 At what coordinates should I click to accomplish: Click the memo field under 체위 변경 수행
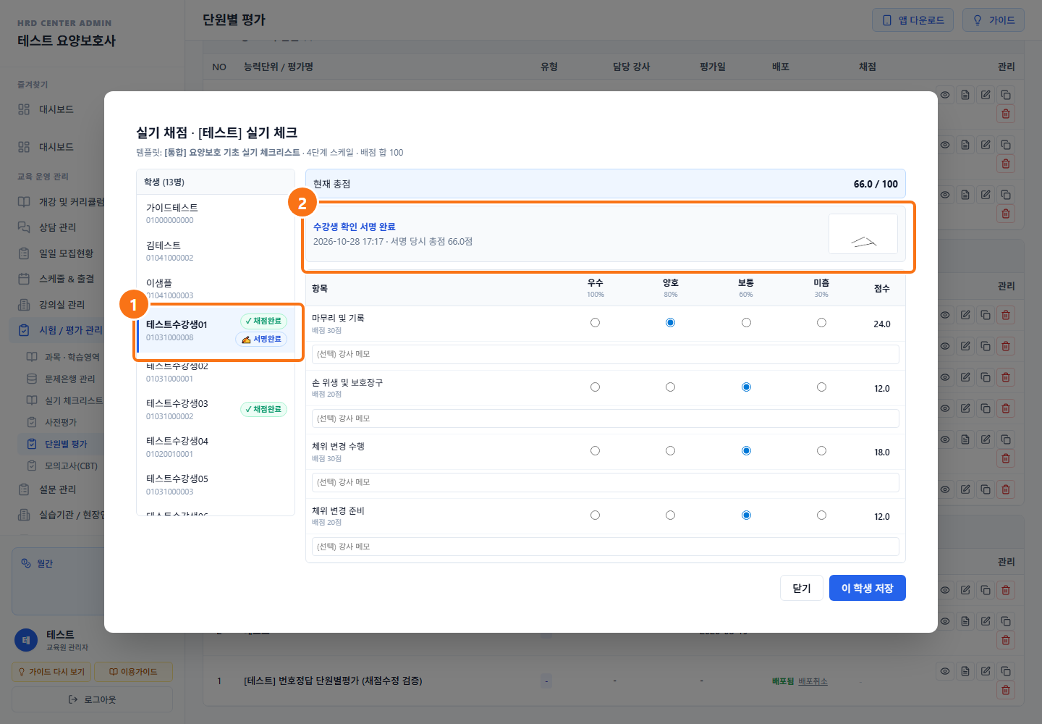[606, 482]
